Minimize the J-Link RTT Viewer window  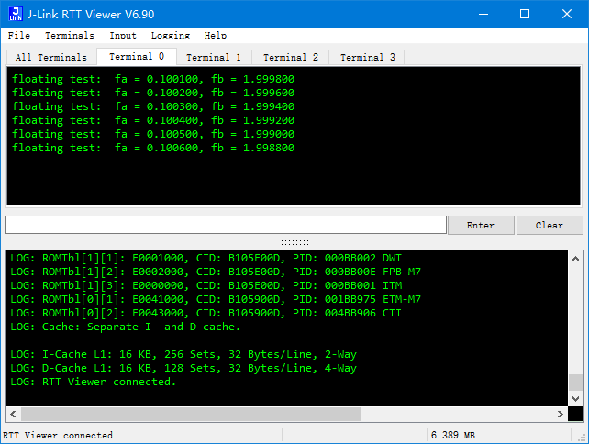point(483,15)
